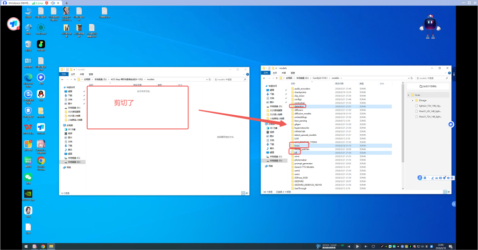This screenshot has width=478, height=250.
Task: Open recent locations dropdown in the ComfyUI window
Action: pos(272,78)
